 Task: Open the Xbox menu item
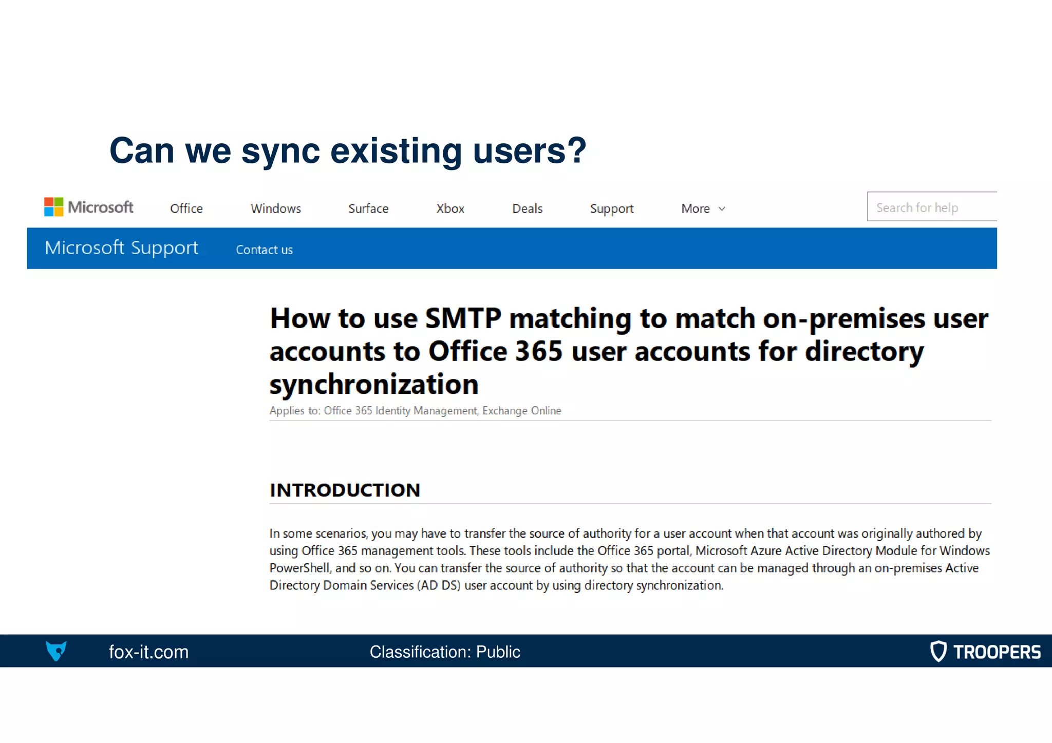450,208
